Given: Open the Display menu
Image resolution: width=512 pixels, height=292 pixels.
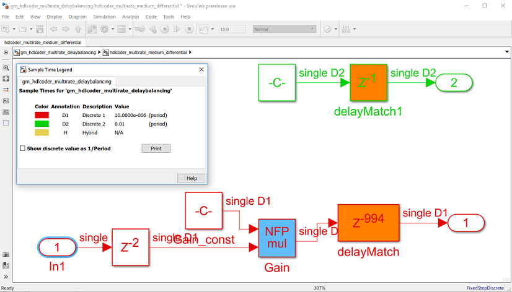Looking at the screenshot, I should click(x=54, y=17).
